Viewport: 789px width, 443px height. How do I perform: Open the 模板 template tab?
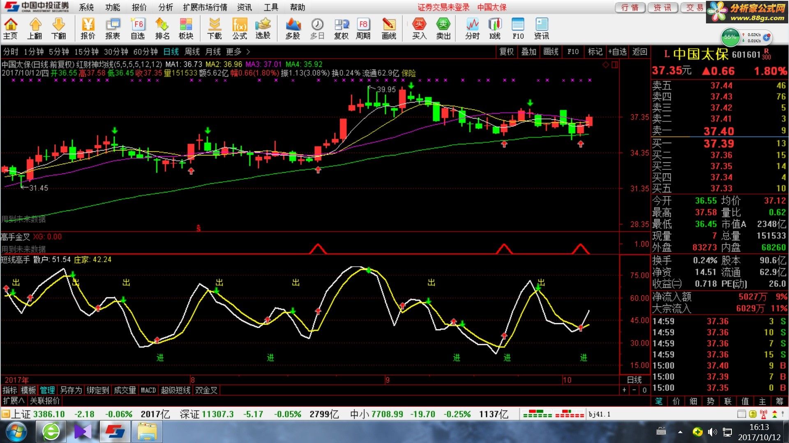pos(28,390)
